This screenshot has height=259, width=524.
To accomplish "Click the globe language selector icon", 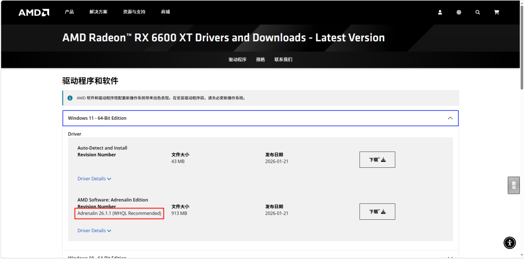I will tap(459, 12).
